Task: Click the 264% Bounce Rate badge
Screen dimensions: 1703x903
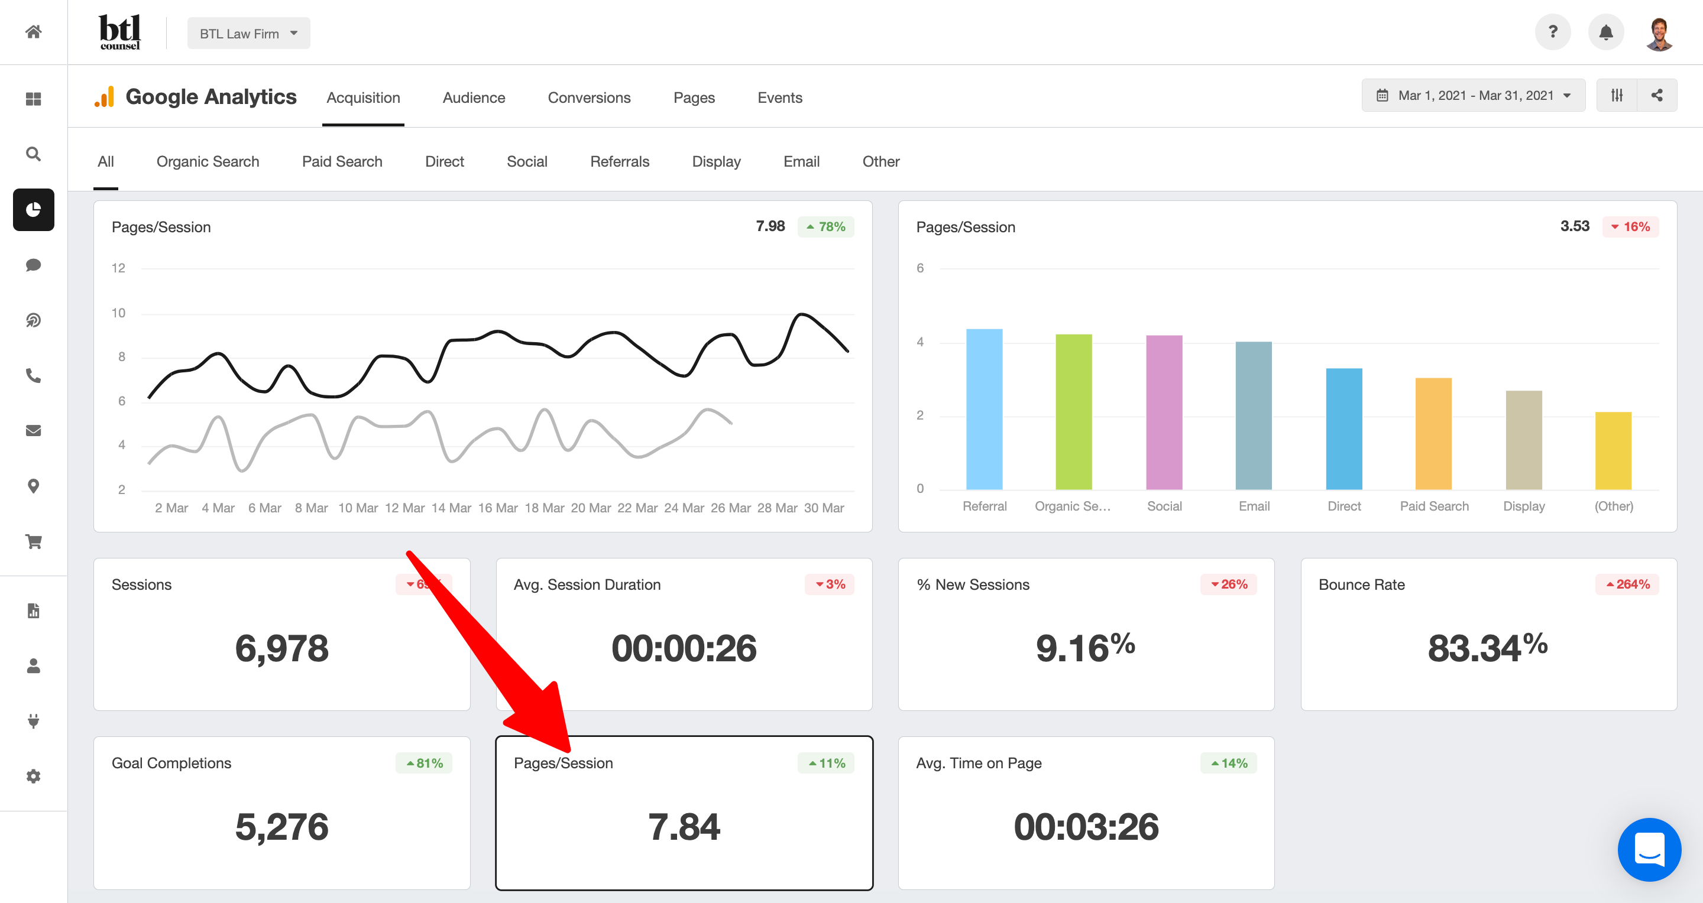Action: 1627,584
